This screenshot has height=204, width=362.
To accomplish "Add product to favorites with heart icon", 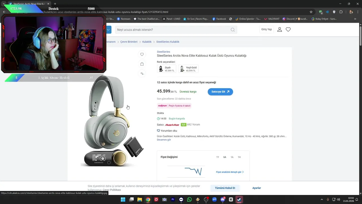I will [142, 54].
